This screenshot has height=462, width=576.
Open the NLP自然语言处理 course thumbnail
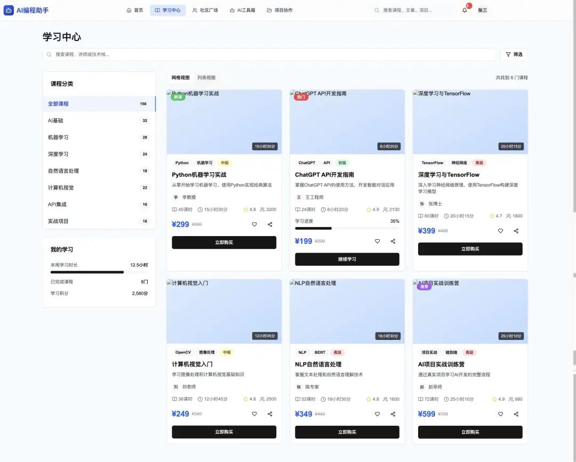347,312
